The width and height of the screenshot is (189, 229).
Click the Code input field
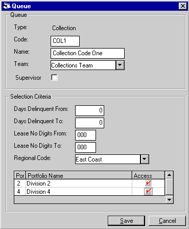pos(65,41)
